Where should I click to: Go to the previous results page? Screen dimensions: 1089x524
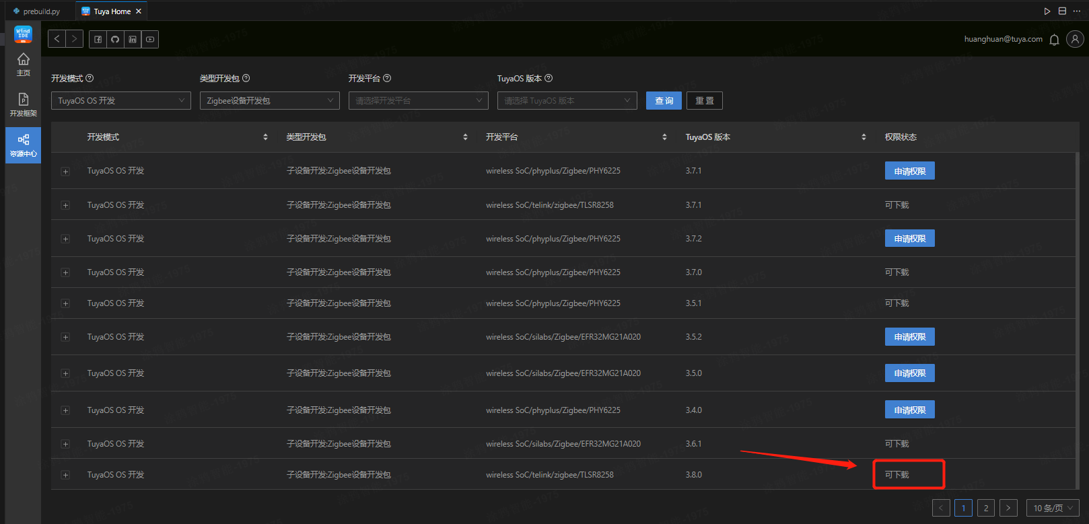point(941,508)
